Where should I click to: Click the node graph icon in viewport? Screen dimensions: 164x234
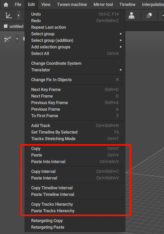pos(8,39)
